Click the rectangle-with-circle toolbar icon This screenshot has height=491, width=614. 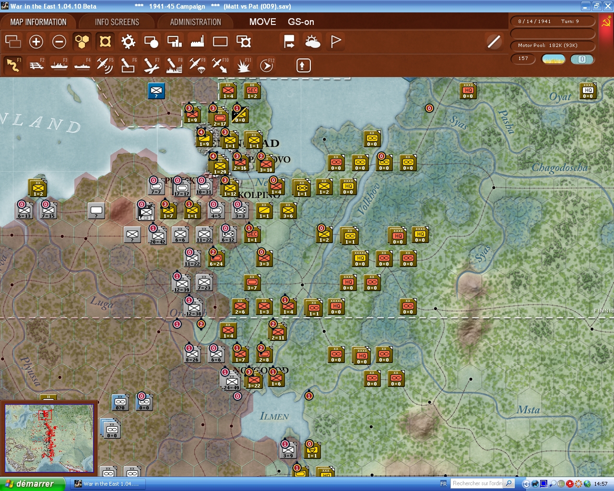click(151, 42)
